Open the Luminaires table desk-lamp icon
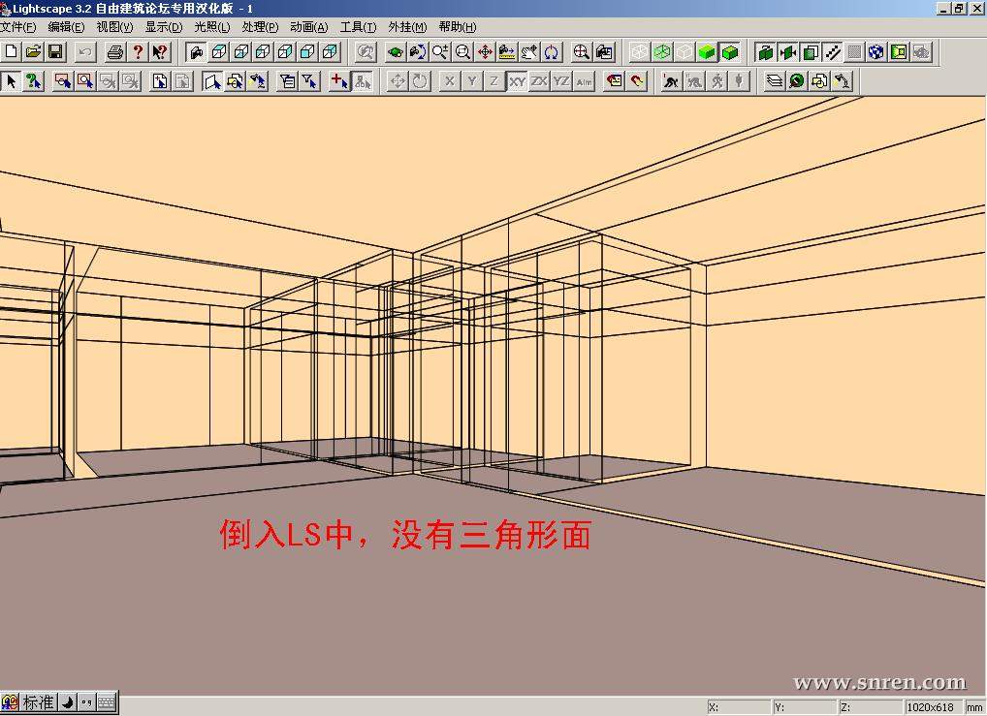Screen dimensions: 987x716 pyautogui.click(x=843, y=81)
